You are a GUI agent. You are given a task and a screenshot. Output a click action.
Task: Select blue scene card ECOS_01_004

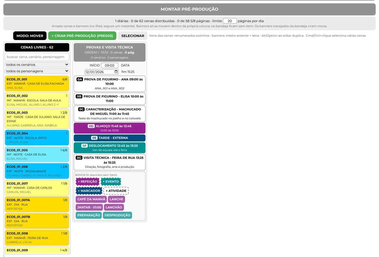37,138
